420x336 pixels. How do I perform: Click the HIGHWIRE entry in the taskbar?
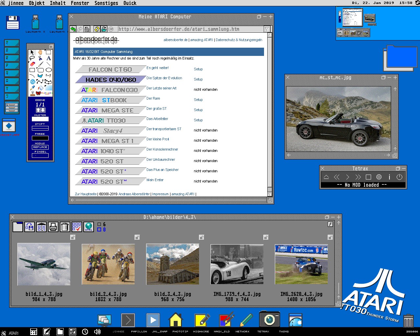[x=201, y=332]
